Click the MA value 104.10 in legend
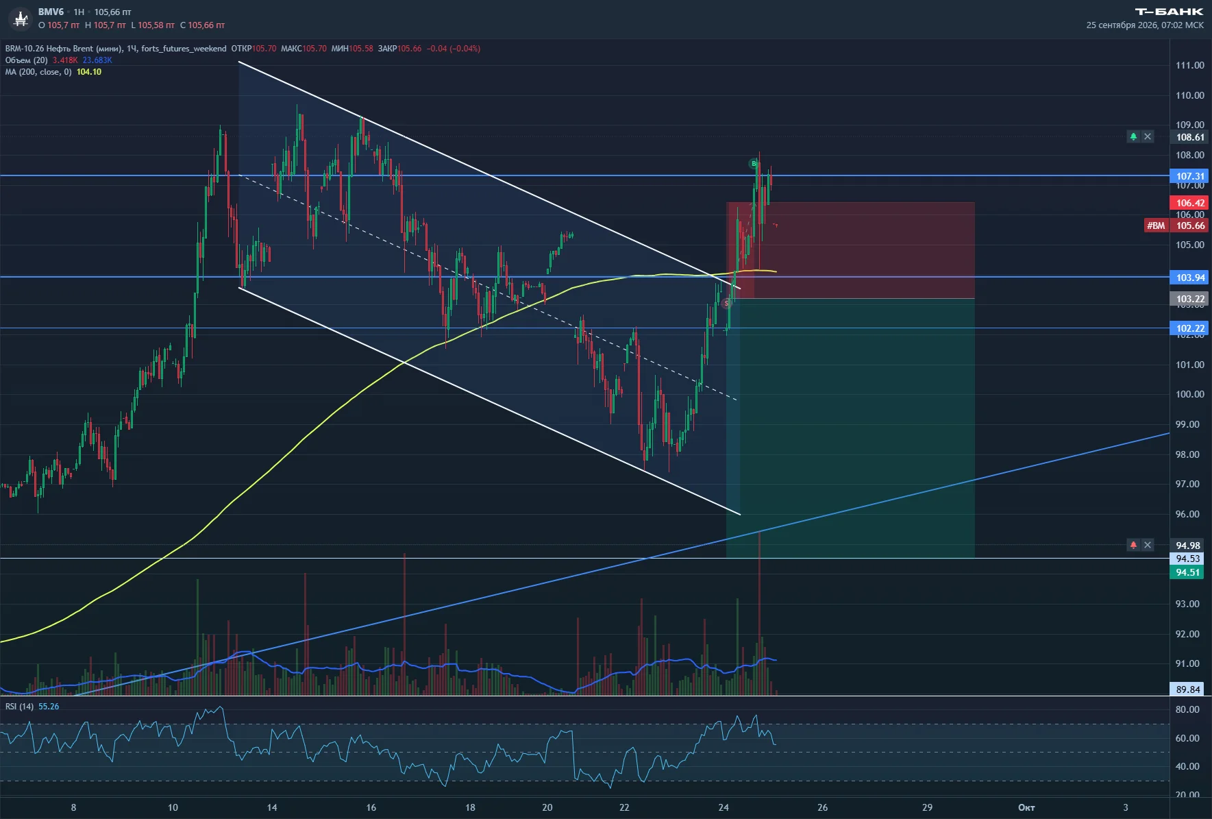Image resolution: width=1212 pixels, height=819 pixels. coord(89,72)
